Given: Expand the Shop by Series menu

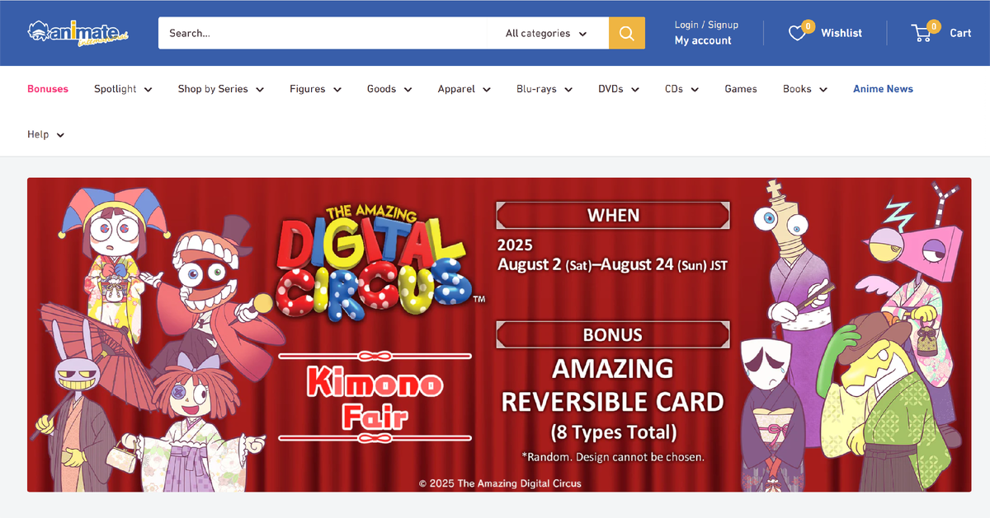Looking at the screenshot, I should (x=221, y=89).
